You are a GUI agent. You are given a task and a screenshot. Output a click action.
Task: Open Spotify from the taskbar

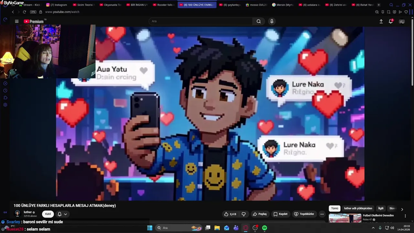click(x=265, y=228)
